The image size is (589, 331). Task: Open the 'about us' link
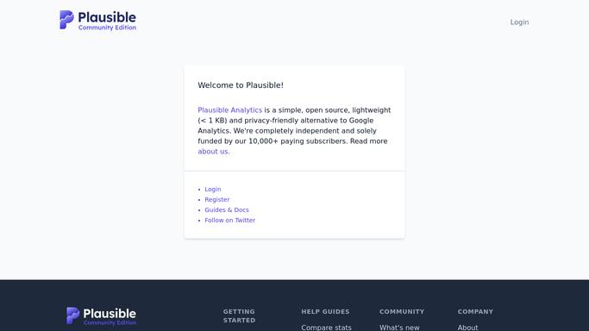[214, 152]
